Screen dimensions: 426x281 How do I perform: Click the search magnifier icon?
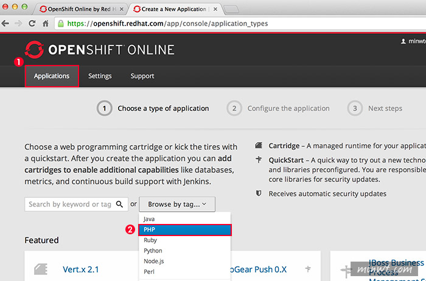pyautogui.click(x=119, y=204)
